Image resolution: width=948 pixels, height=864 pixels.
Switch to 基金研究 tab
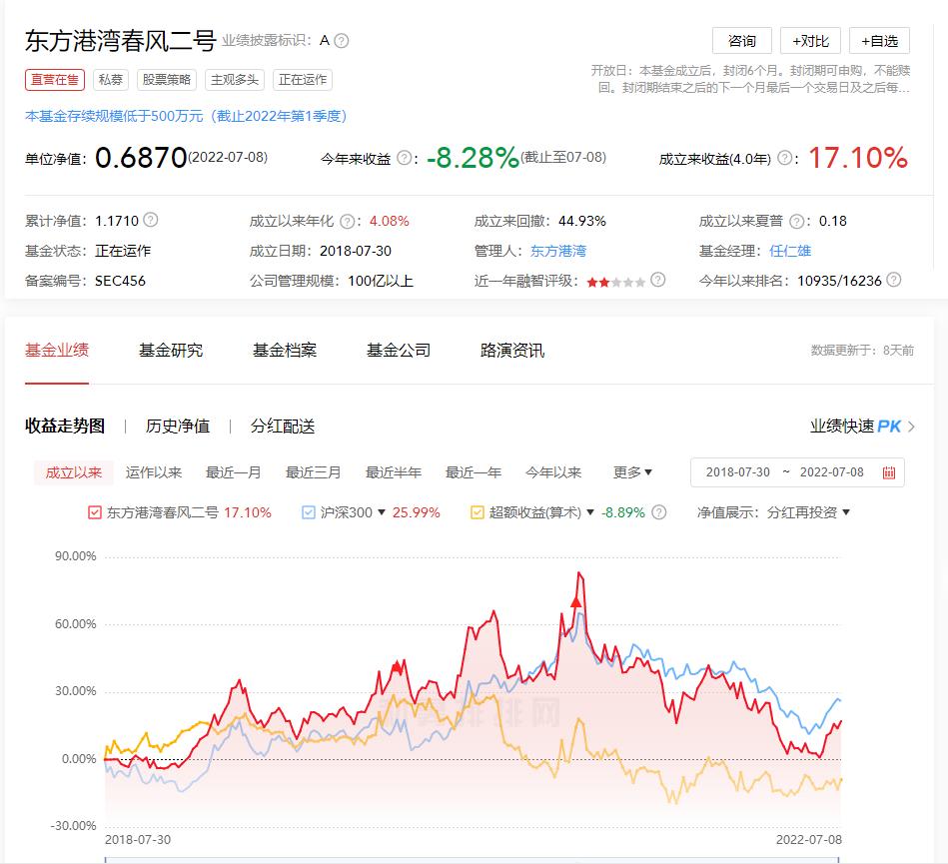(x=171, y=350)
